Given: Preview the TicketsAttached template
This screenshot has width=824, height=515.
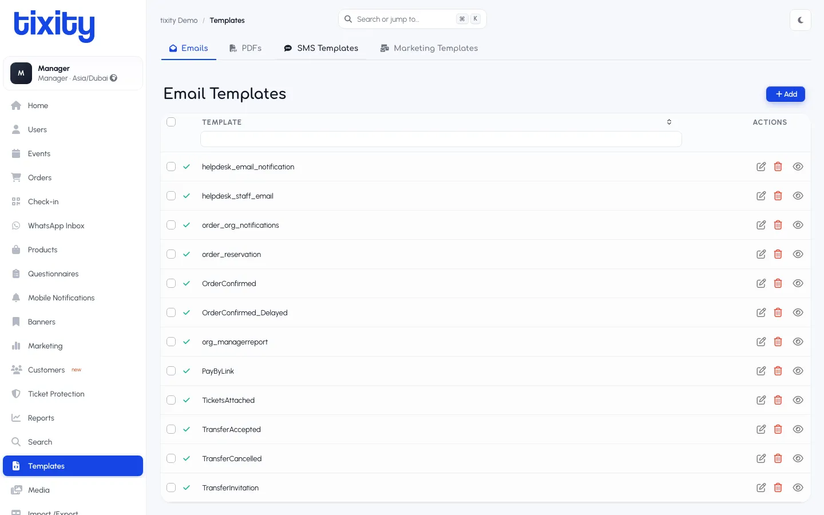Looking at the screenshot, I should 798,400.
